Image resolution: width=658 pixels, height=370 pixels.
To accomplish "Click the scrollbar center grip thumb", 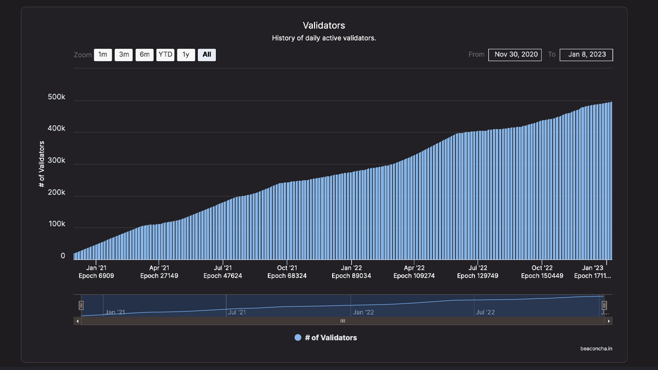I will [343, 321].
